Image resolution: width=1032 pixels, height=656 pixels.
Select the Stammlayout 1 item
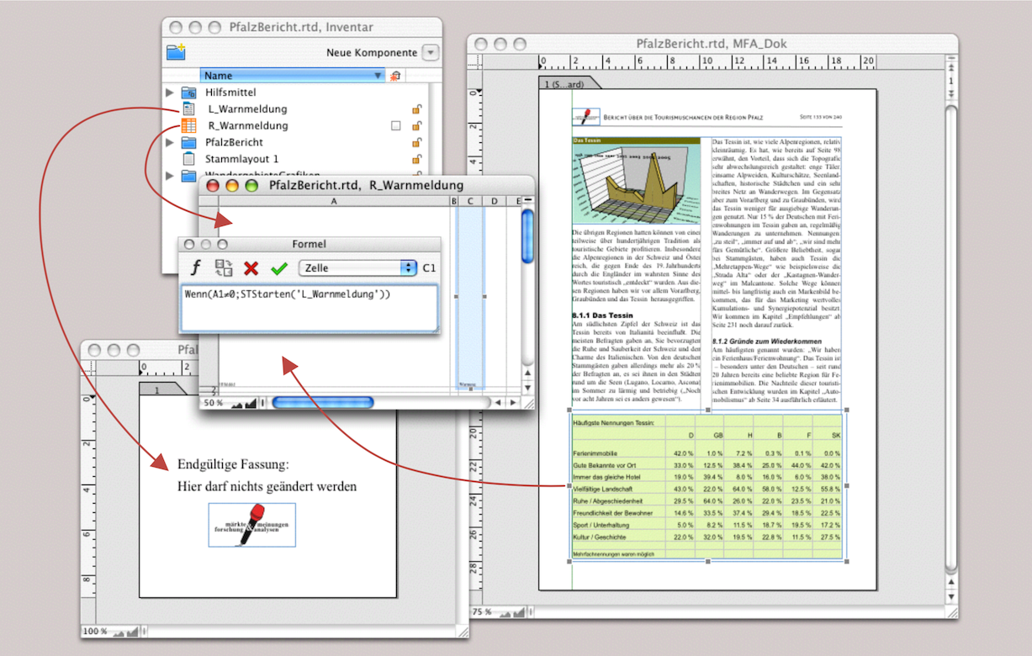coord(241,159)
